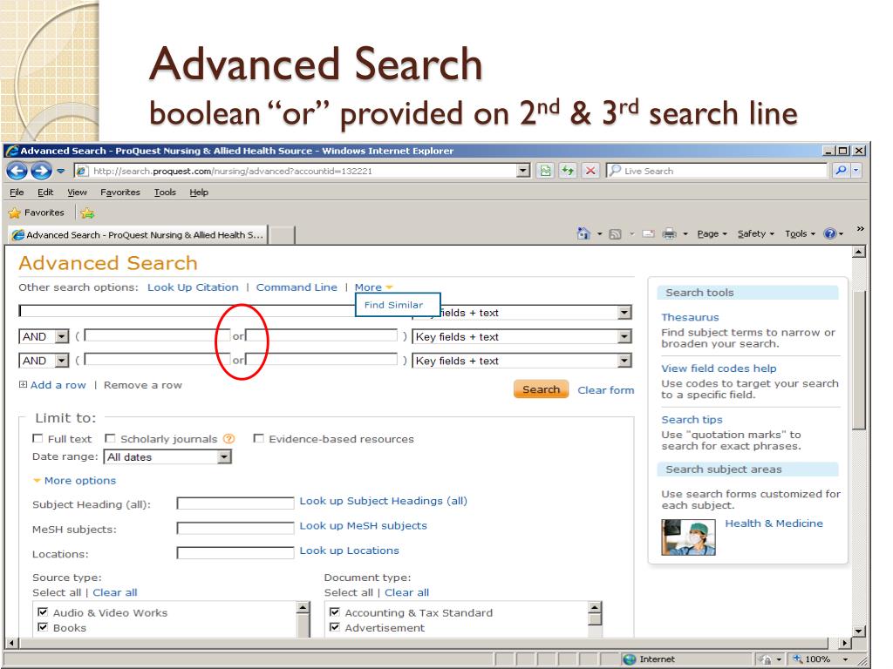
Task: Click the Add to Favorites Bar icon
Action: click(x=87, y=213)
